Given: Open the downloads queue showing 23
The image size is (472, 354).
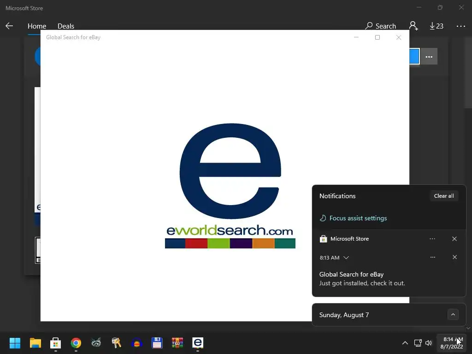Looking at the screenshot, I should pos(436,26).
